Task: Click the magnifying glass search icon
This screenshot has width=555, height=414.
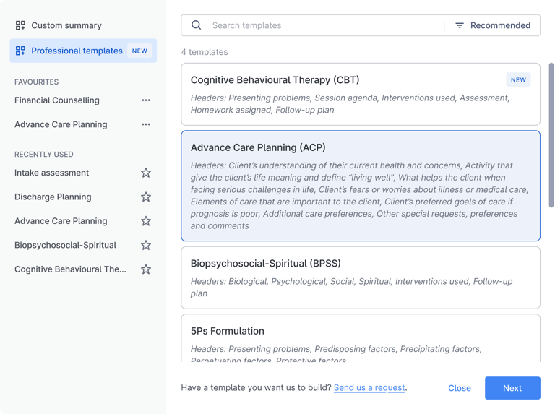Action: [x=197, y=25]
